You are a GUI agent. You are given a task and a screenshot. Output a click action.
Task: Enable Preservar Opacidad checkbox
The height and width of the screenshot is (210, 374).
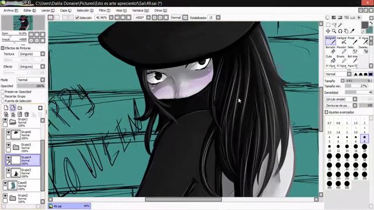3,92
